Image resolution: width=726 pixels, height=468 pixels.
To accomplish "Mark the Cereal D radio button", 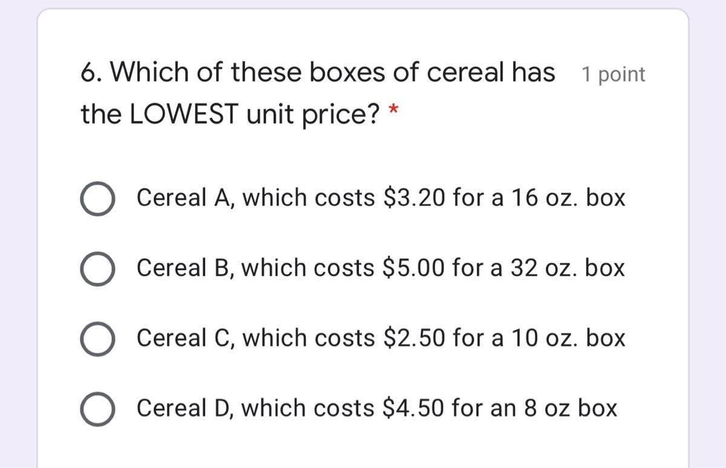I will click(x=97, y=409).
